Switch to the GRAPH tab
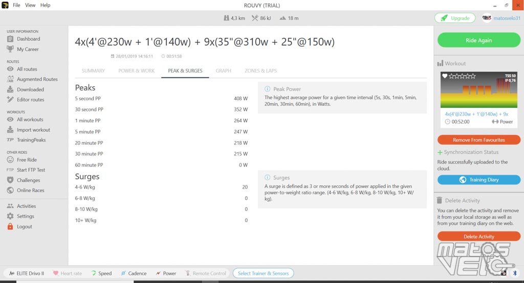The height and width of the screenshot is (283, 524). point(223,70)
